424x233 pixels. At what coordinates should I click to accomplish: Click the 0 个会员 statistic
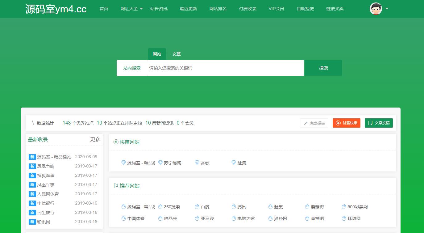pyautogui.click(x=185, y=123)
